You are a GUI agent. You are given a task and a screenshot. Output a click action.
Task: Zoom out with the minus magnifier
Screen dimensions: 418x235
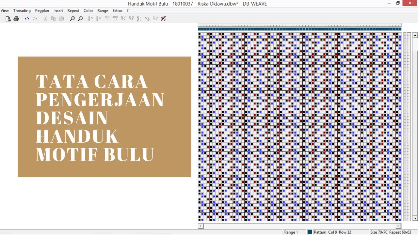(80, 19)
